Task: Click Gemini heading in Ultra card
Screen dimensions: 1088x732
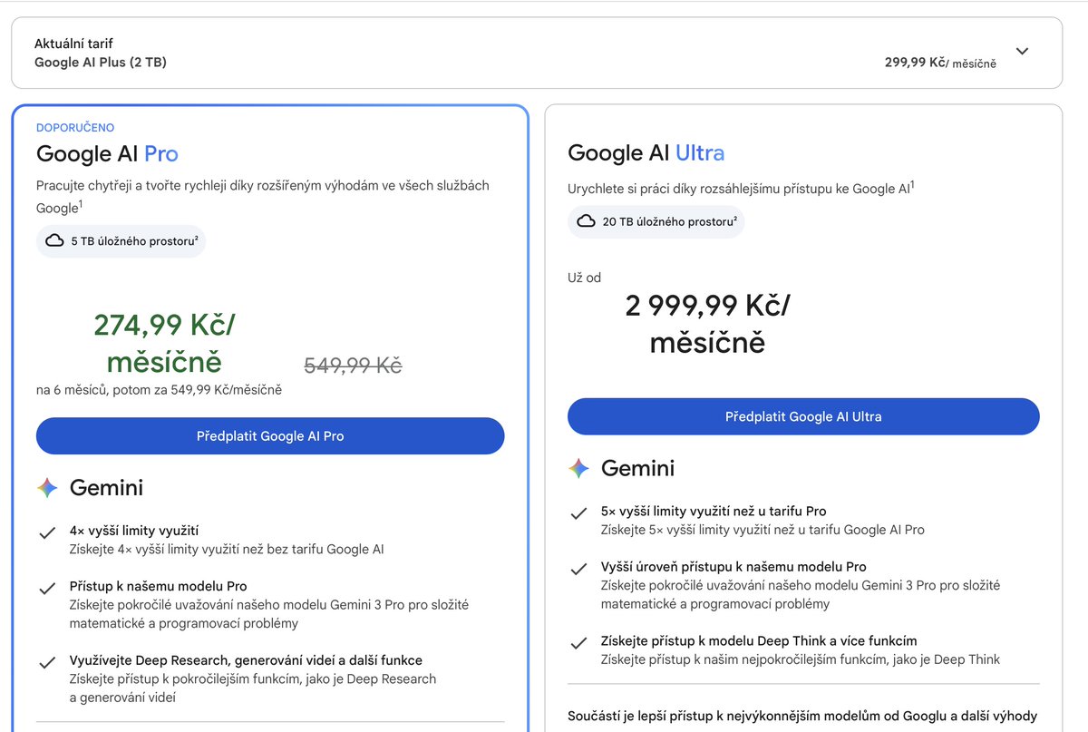Action: [638, 468]
